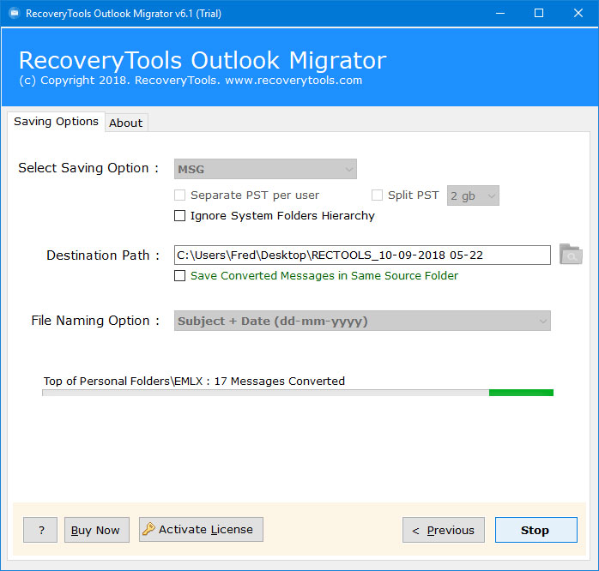Stop the conversion with the Stop button

536,530
